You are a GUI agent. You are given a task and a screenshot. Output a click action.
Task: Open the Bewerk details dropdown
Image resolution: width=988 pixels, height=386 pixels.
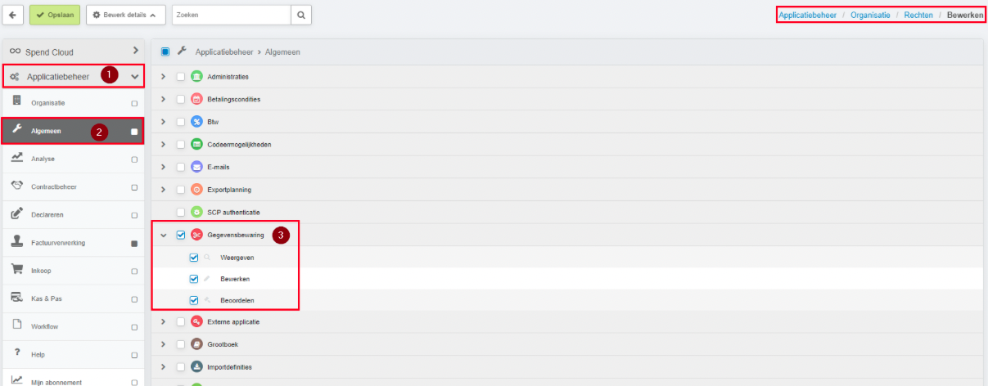coord(126,15)
